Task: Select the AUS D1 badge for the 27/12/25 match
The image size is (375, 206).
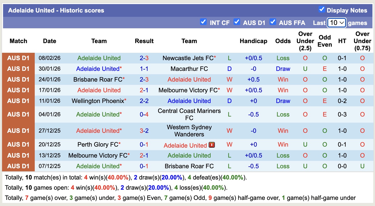Action: (x=18, y=131)
